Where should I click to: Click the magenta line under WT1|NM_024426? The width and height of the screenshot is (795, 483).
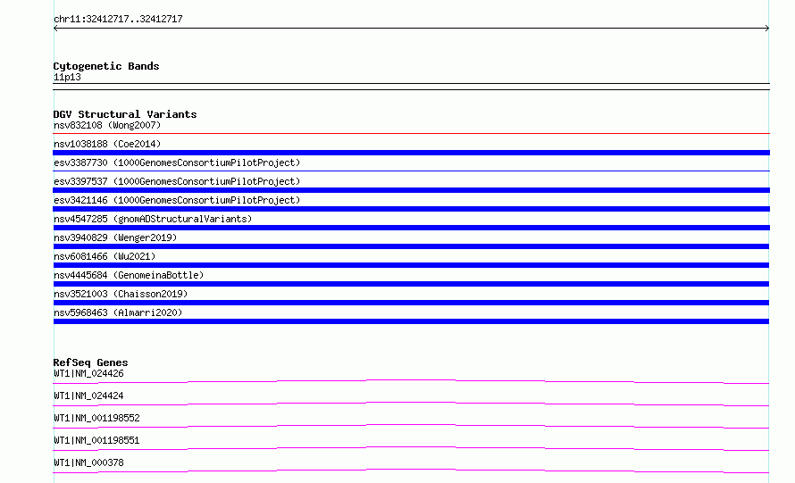click(411, 380)
